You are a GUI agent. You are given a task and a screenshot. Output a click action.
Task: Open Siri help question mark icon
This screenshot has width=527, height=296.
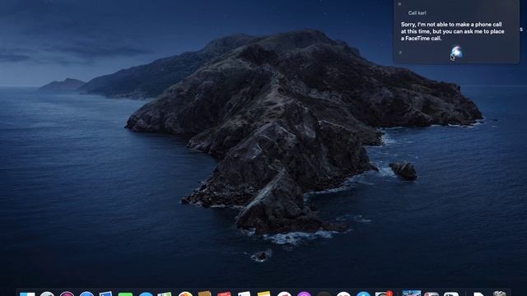tap(400, 53)
